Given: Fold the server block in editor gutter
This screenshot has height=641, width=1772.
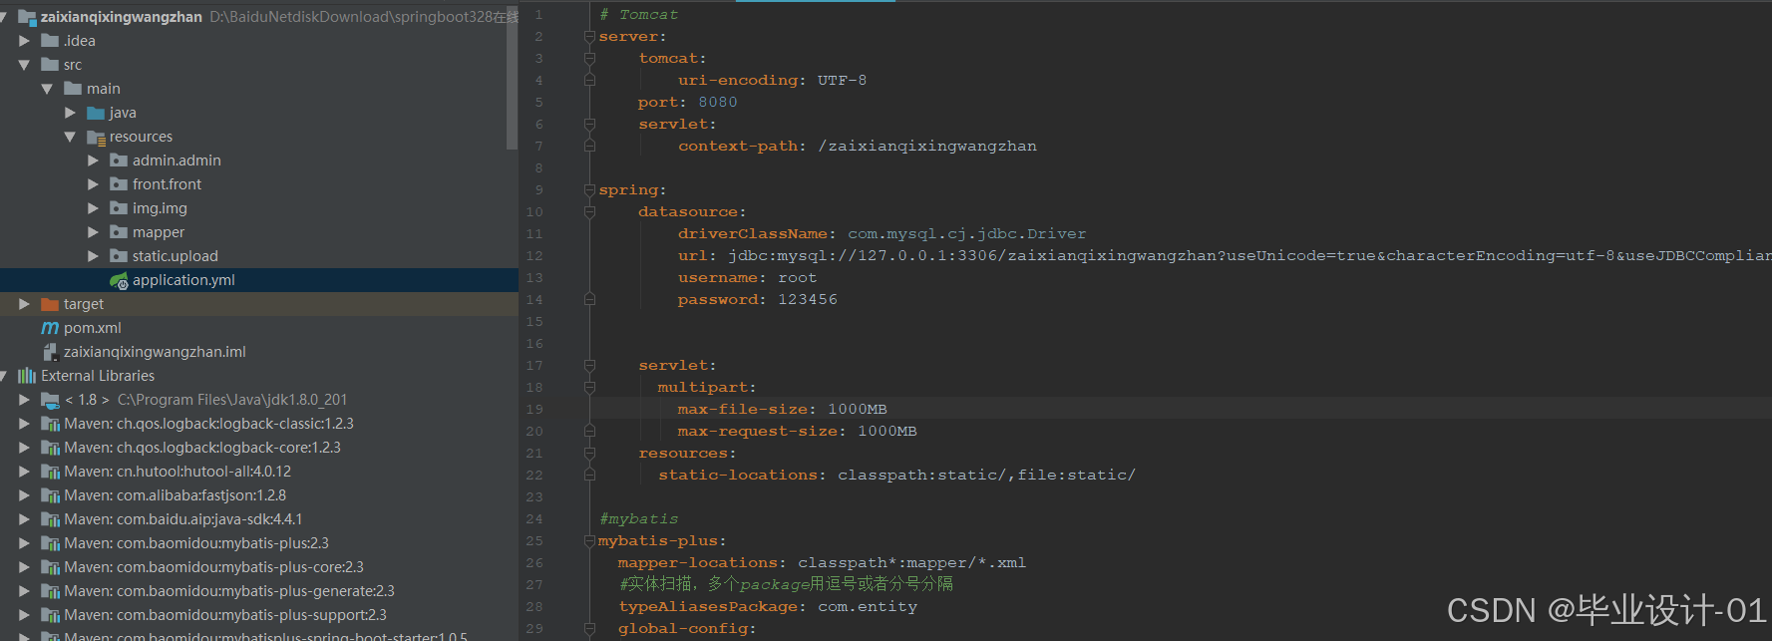Looking at the screenshot, I should 589,37.
